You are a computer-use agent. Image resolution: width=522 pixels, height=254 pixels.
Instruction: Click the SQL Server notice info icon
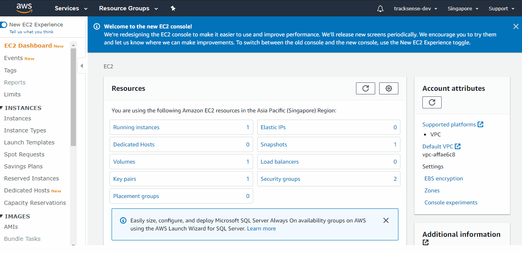pos(123,220)
